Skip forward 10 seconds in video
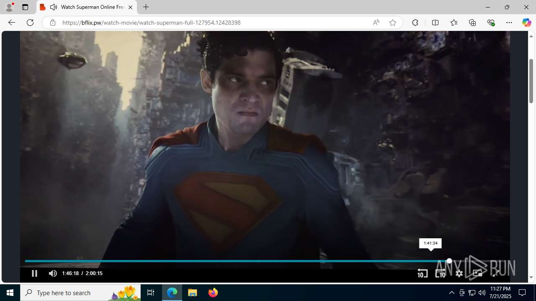 pyautogui.click(x=441, y=273)
